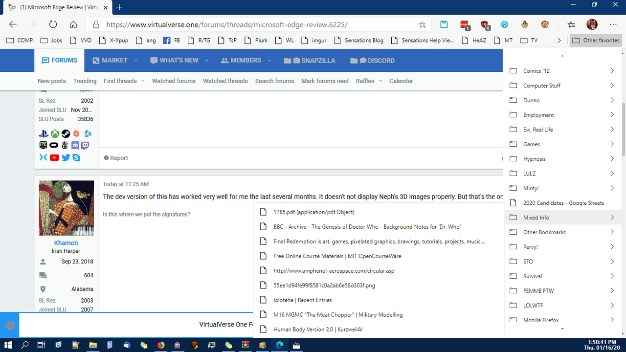
Task: Select the Microsoft Edge Review browser tab
Action: coord(57,7)
